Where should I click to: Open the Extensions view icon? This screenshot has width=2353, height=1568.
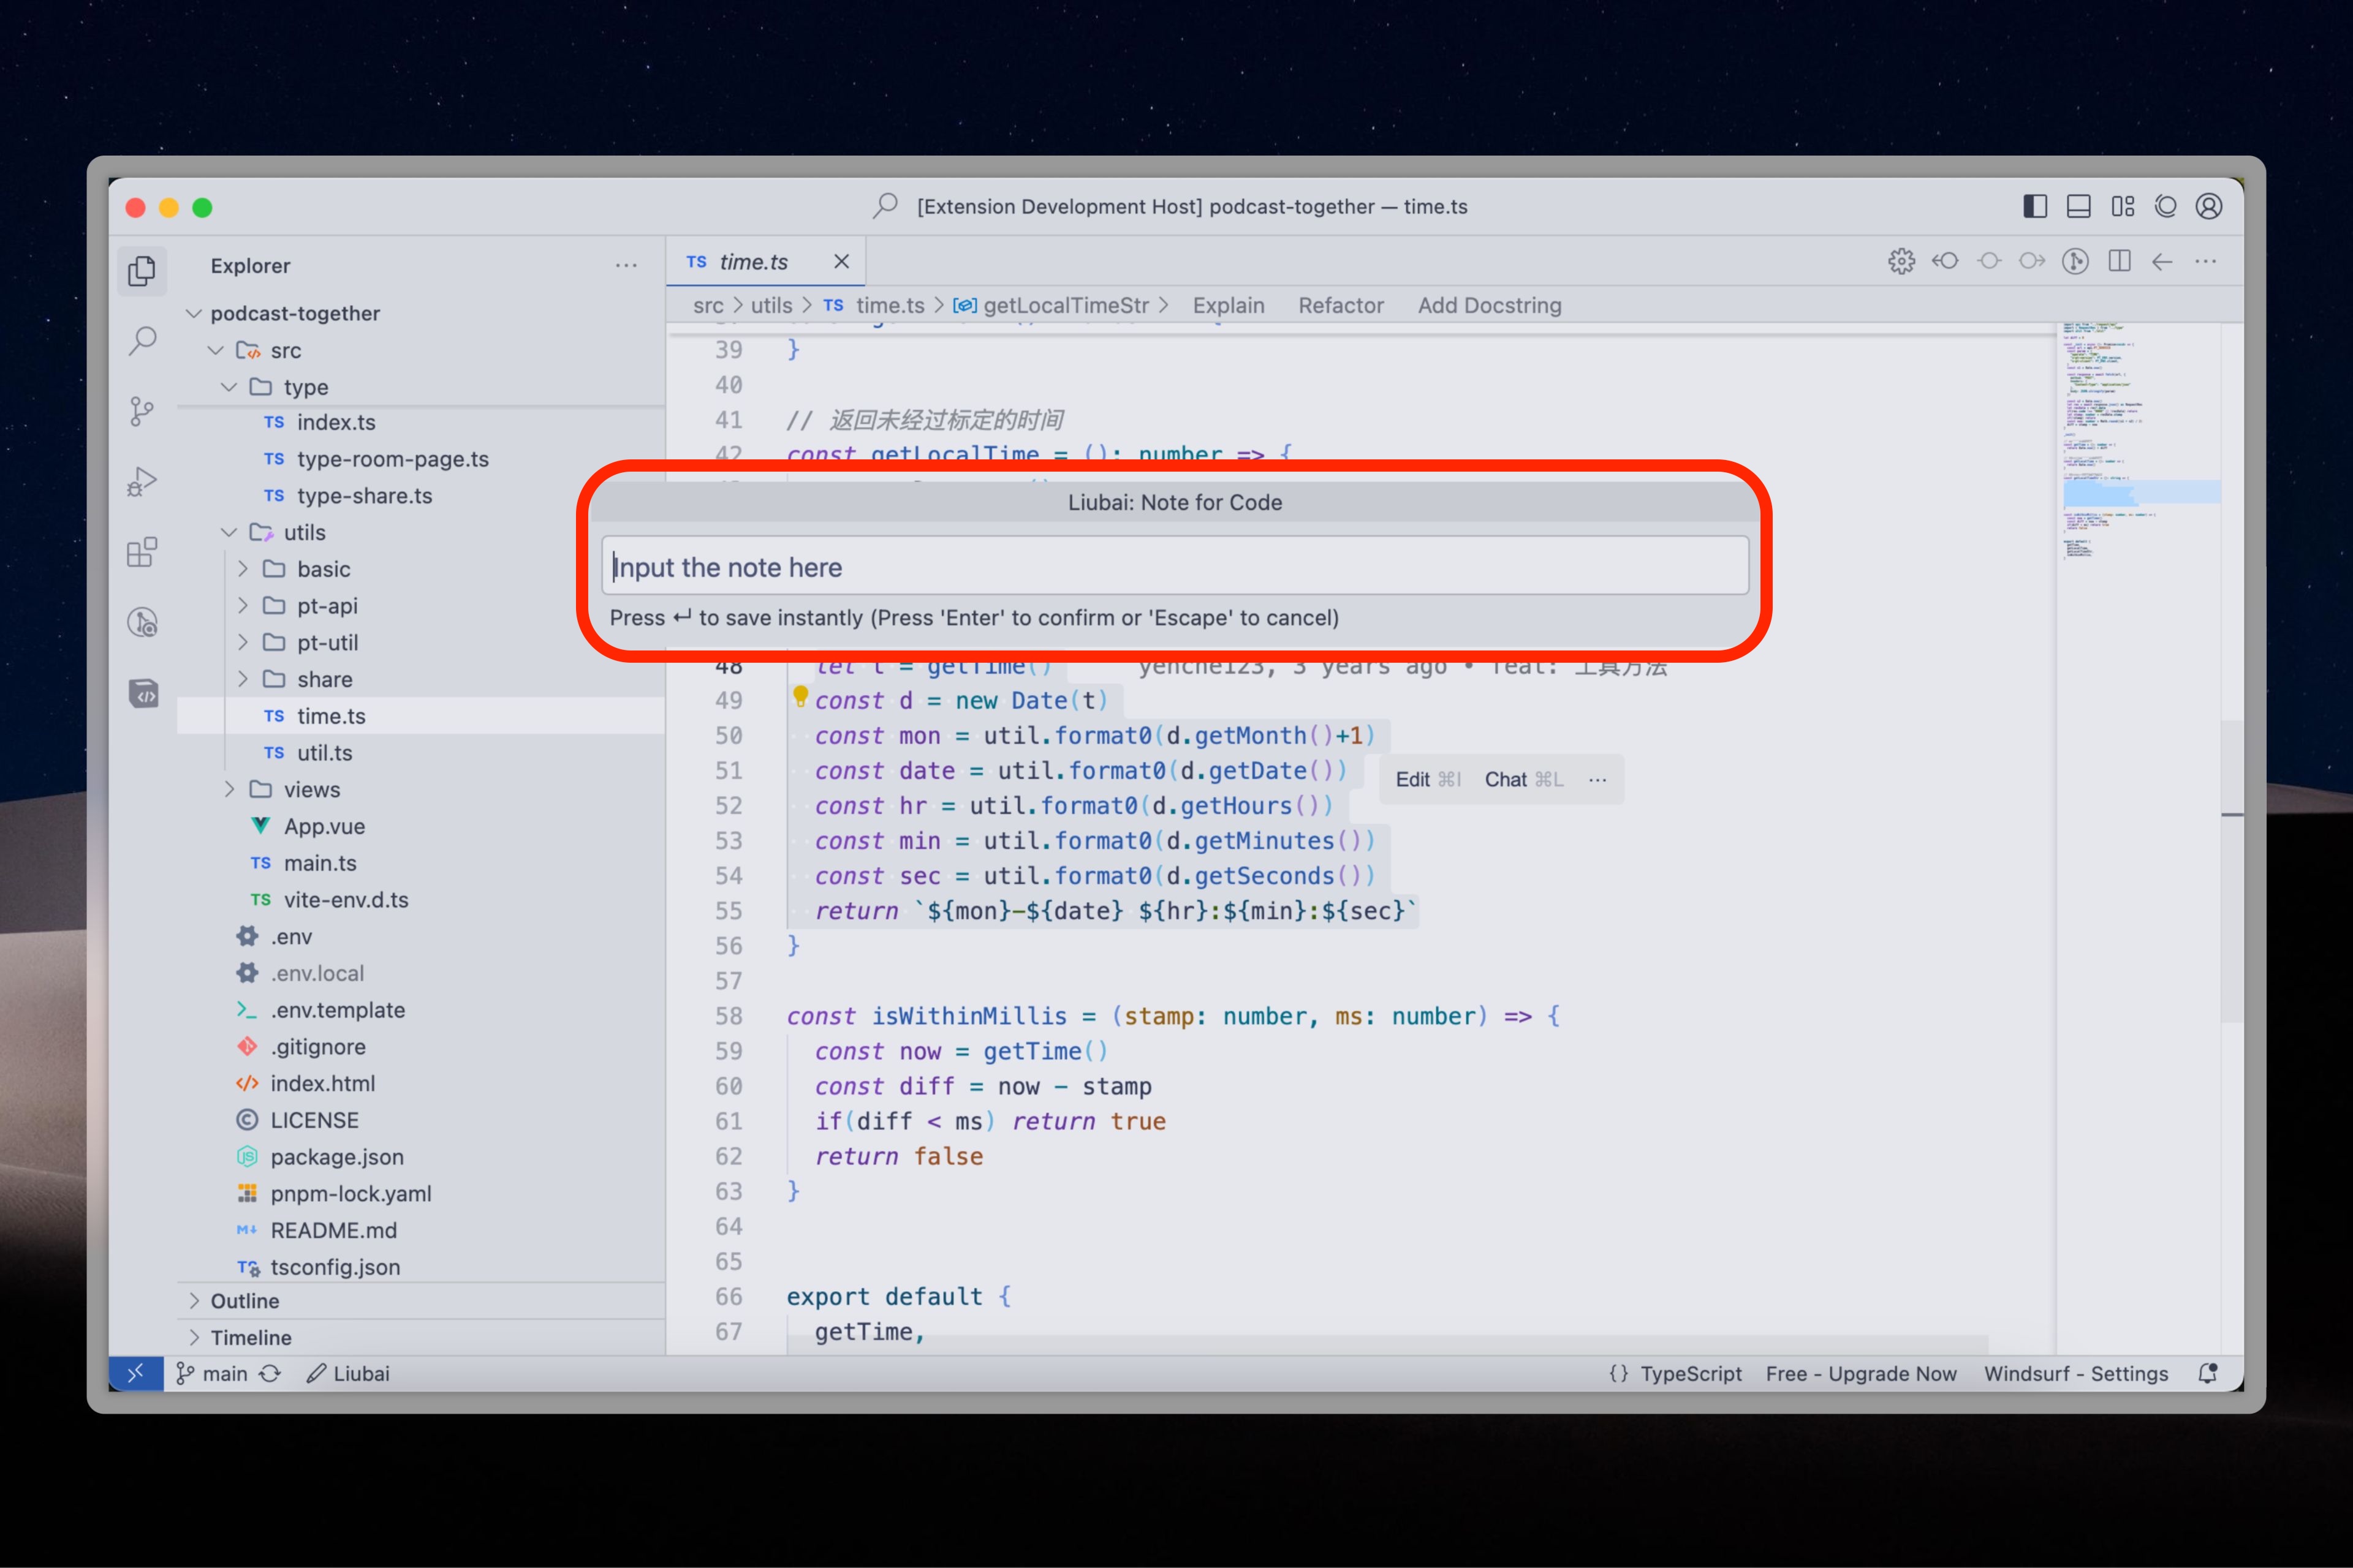coord(142,552)
